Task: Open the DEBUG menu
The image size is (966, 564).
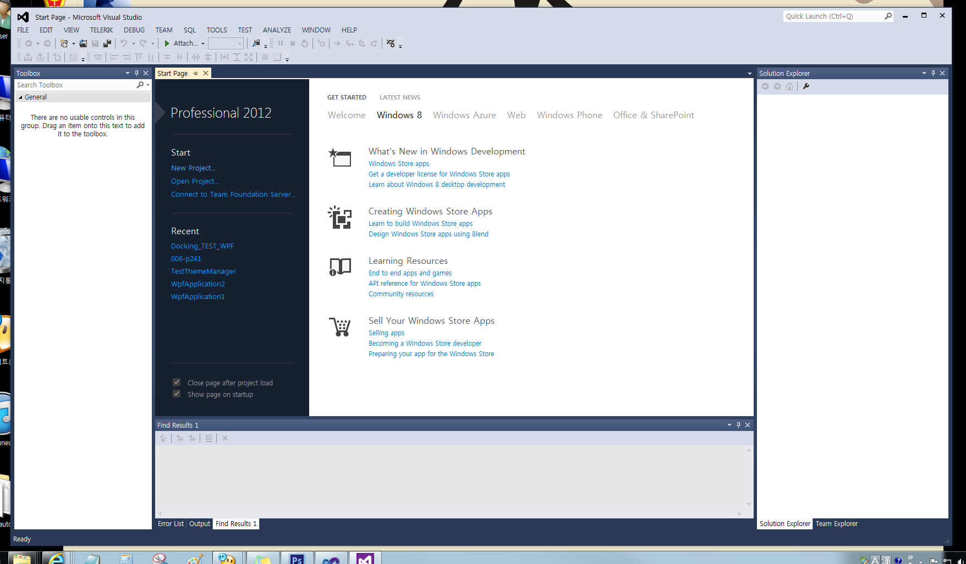Action: pos(134,30)
